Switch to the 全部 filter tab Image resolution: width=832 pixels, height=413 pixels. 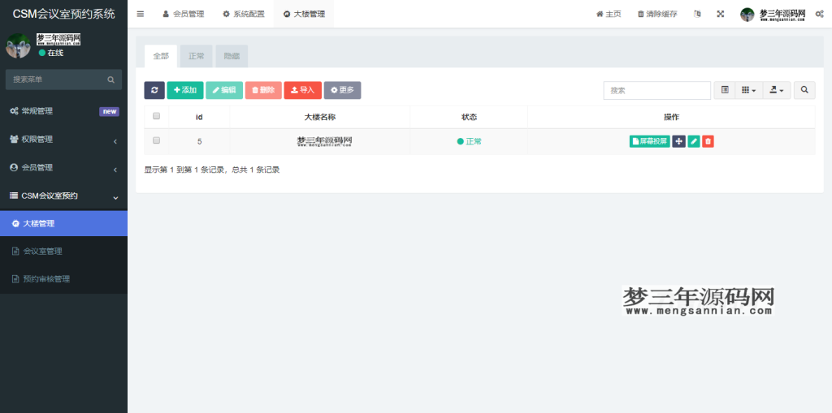161,56
